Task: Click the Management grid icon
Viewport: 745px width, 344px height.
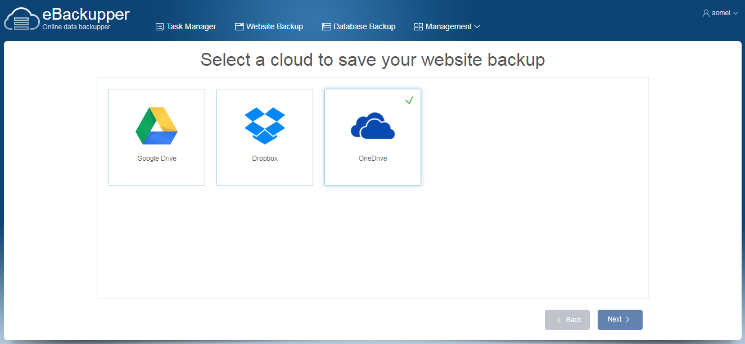Action: (418, 26)
